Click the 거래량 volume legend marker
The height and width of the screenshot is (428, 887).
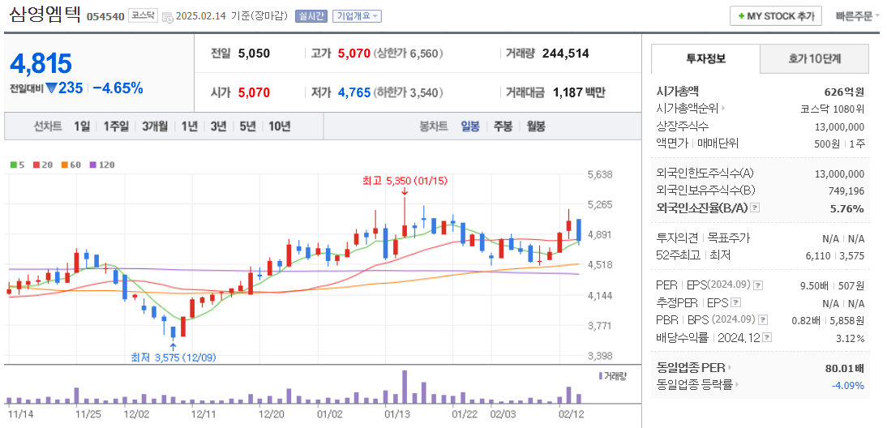coord(600,375)
